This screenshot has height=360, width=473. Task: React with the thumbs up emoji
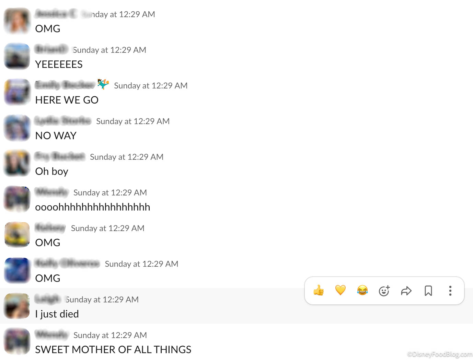pyautogui.click(x=319, y=291)
